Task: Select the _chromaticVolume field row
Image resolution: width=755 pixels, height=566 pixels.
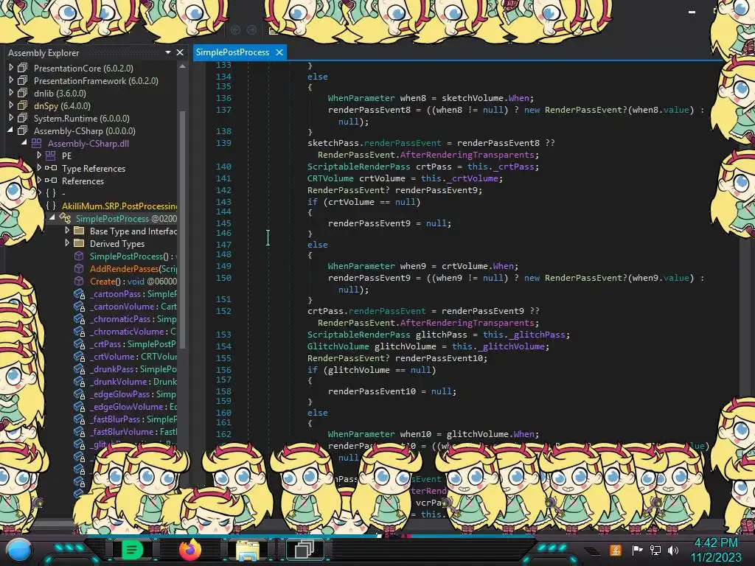Action: 125,331
